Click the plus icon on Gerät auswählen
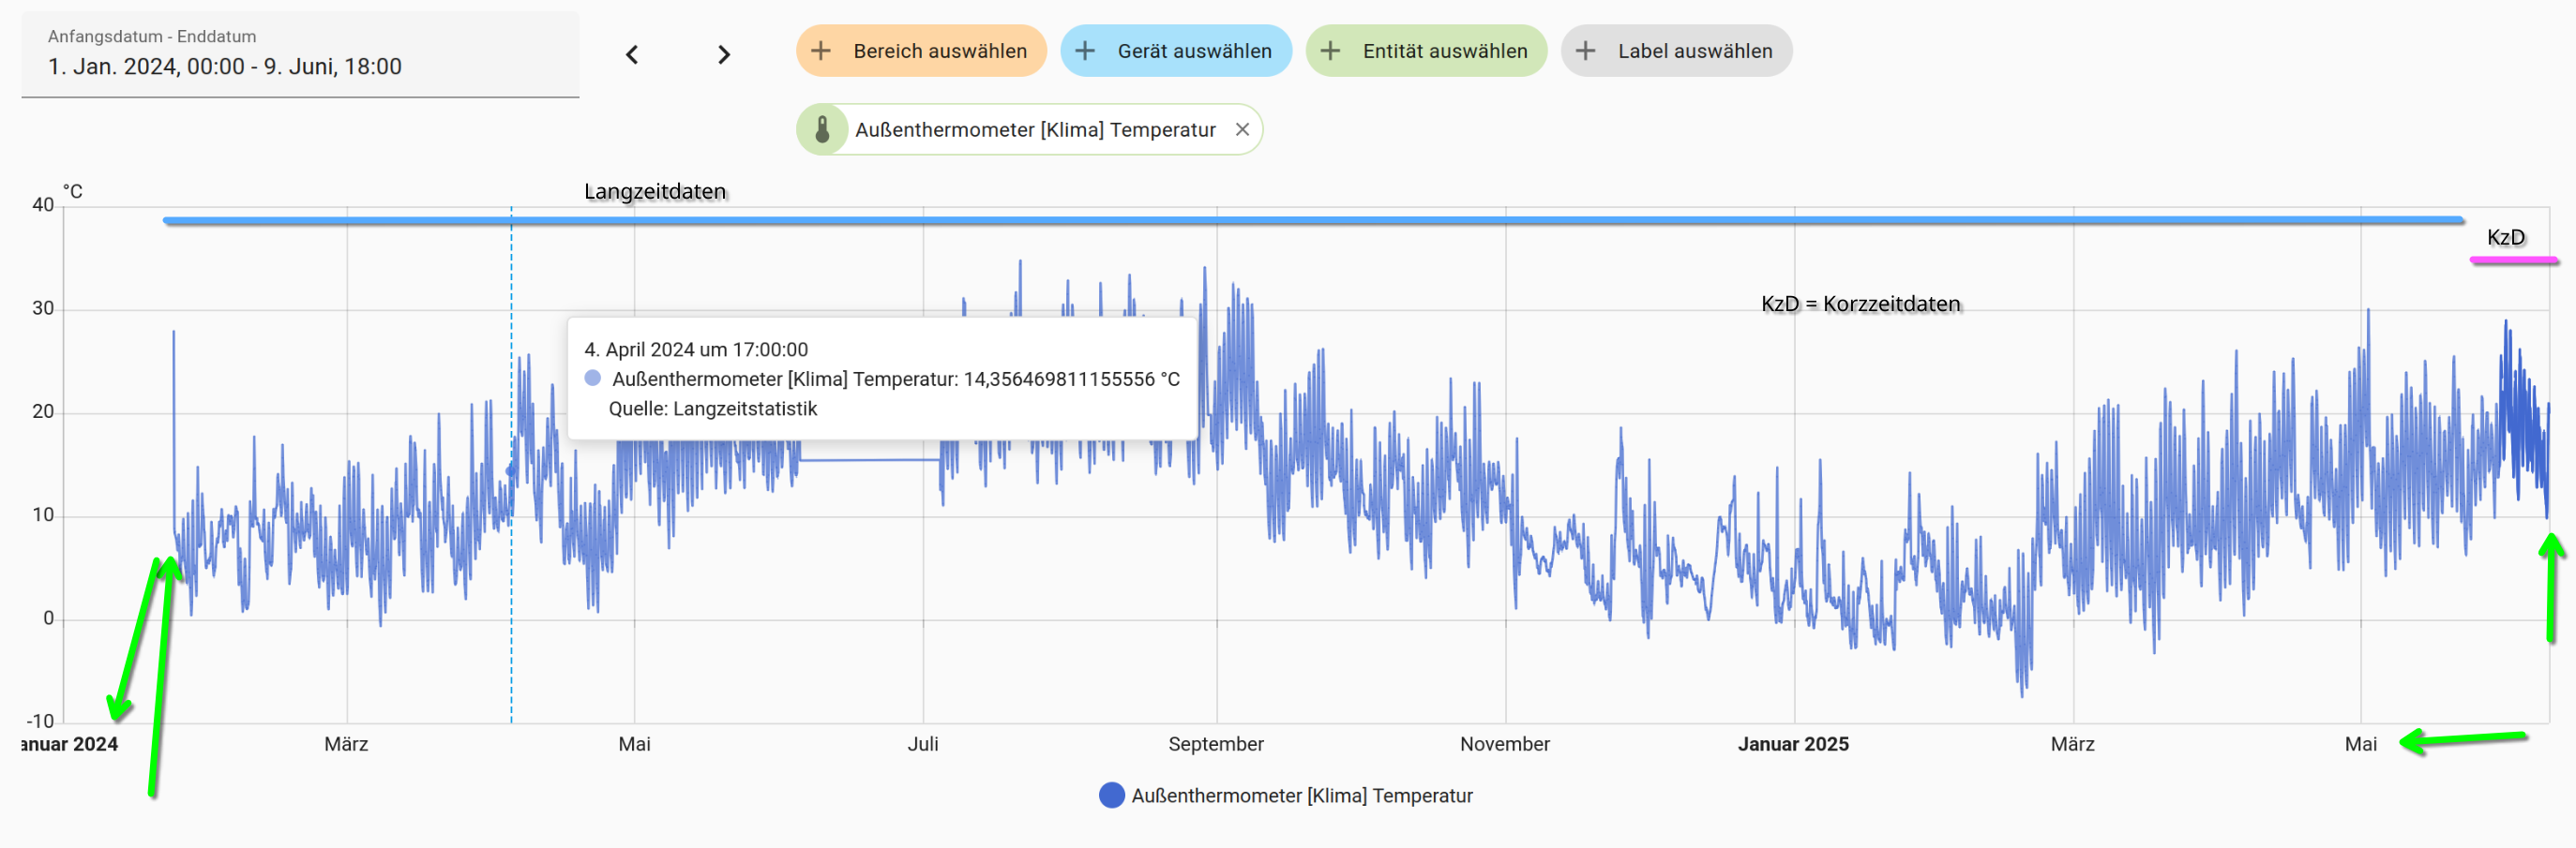This screenshot has width=2576, height=848. [1085, 51]
